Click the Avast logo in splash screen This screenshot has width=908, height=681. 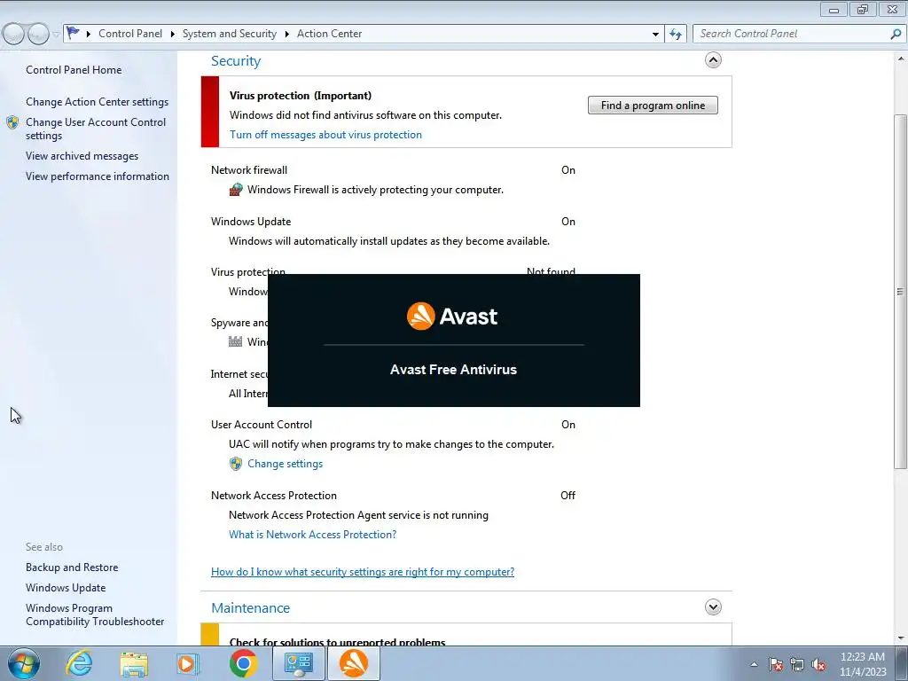tap(452, 317)
